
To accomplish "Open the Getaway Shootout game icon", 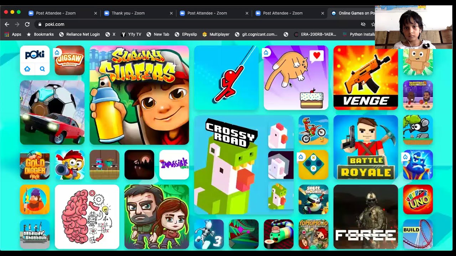I will [35, 234].
